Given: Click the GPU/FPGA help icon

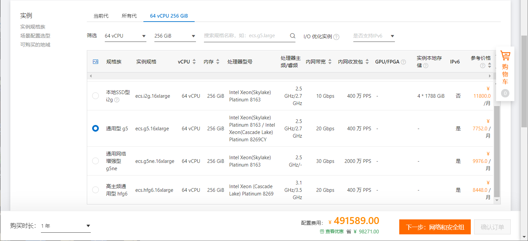Looking at the screenshot, I should click(x=403, y=62).
